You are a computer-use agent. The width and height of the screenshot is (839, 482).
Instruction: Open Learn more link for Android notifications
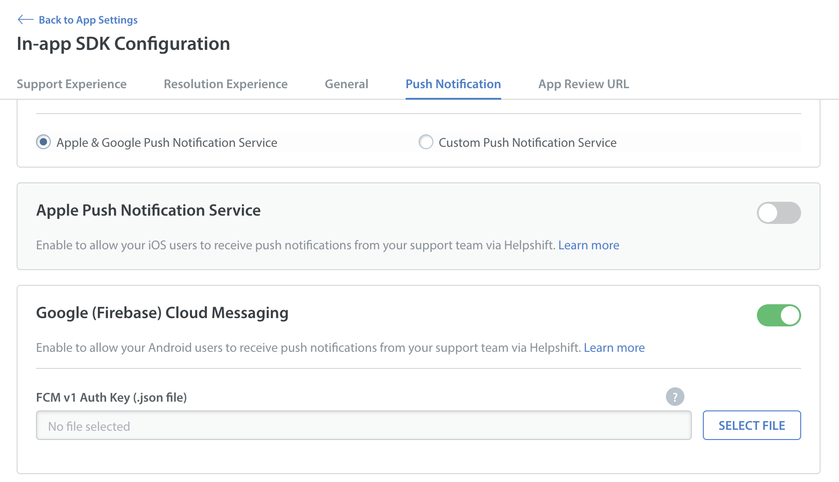tap(614, 348)
